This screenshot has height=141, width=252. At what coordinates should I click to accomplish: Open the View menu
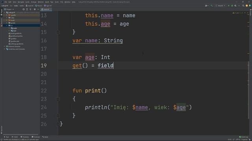15,2
